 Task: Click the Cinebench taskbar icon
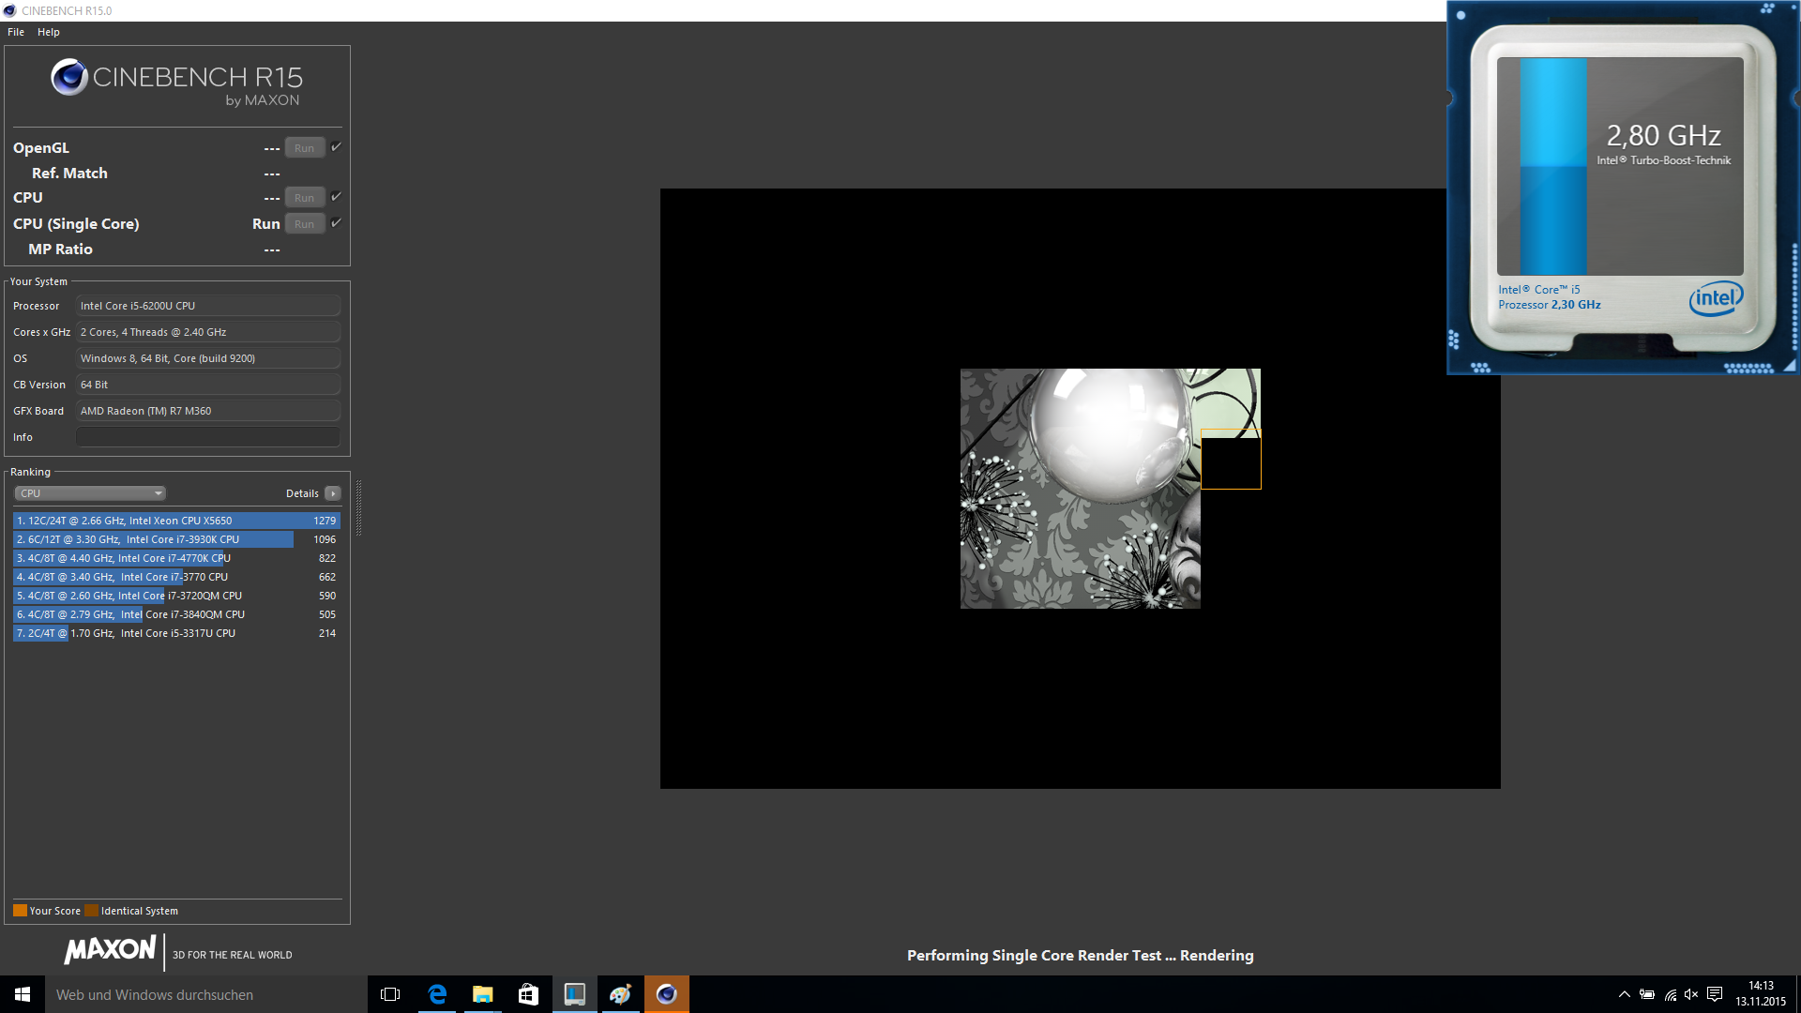pyautogui.click(x=667, y=994)
